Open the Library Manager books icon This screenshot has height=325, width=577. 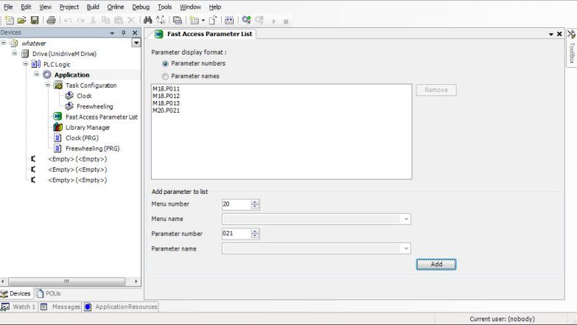point(58,127)
